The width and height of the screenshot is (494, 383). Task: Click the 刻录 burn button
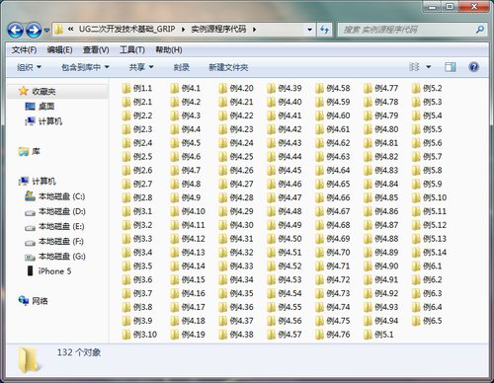(x=182, y=67)
